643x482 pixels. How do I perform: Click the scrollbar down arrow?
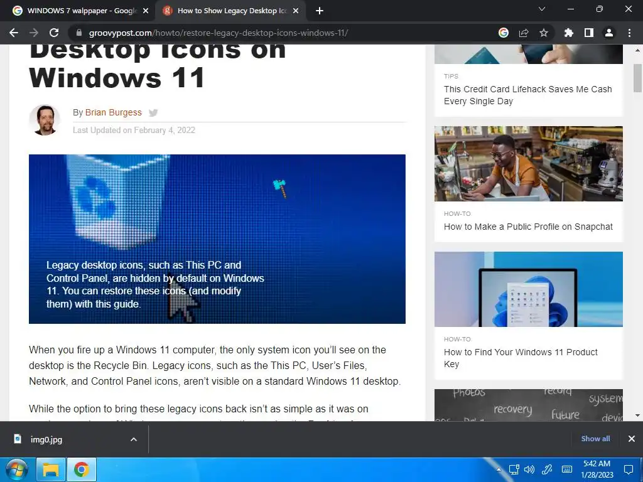click(637, 415)
